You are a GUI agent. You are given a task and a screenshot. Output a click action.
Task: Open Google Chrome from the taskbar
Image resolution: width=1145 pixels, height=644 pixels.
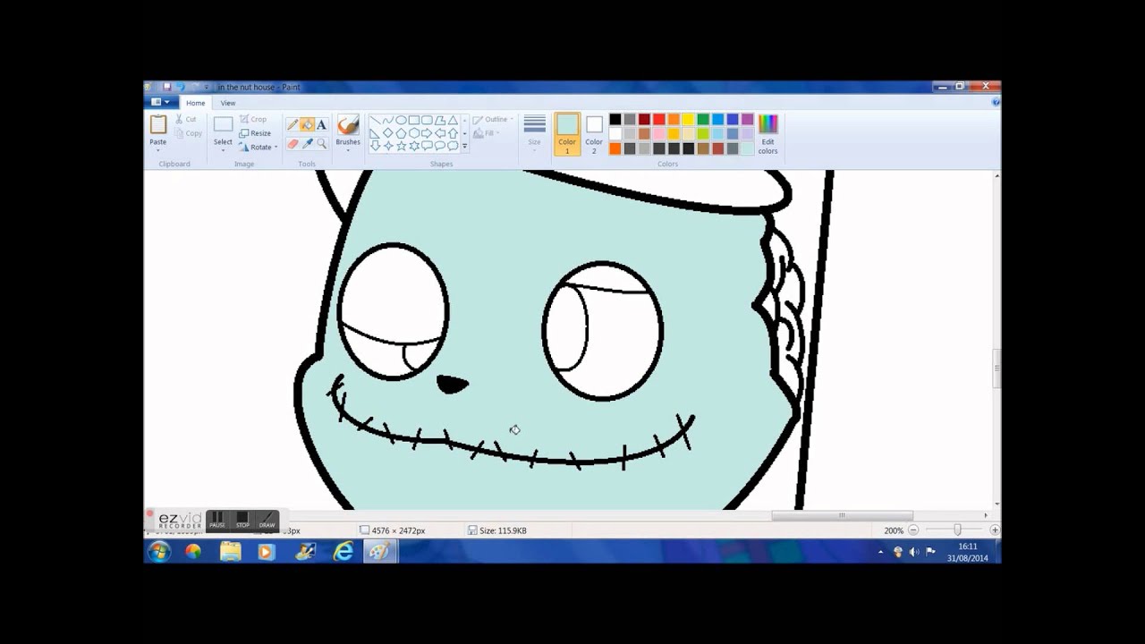(193, 552)
